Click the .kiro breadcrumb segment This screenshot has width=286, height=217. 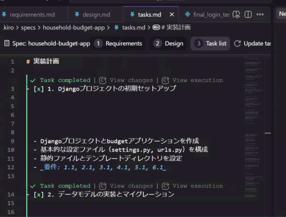(x=8, y=28)
